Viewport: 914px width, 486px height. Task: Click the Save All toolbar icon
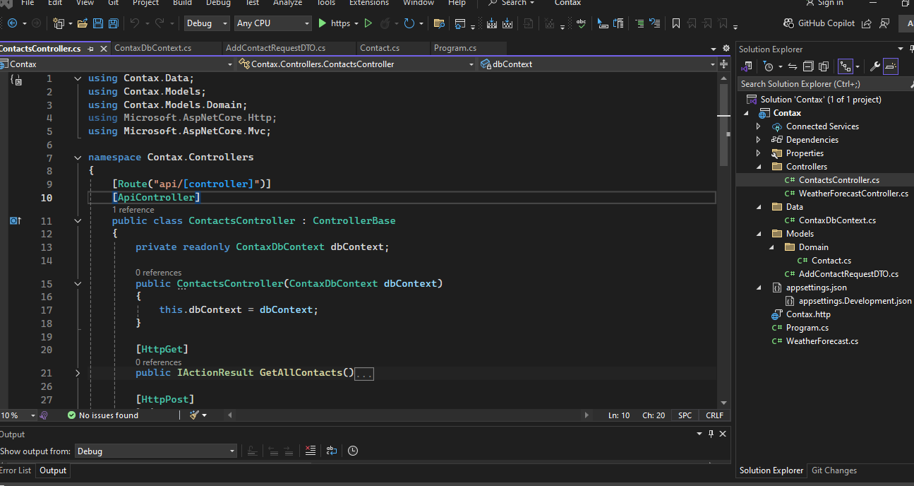coord(113,23)
